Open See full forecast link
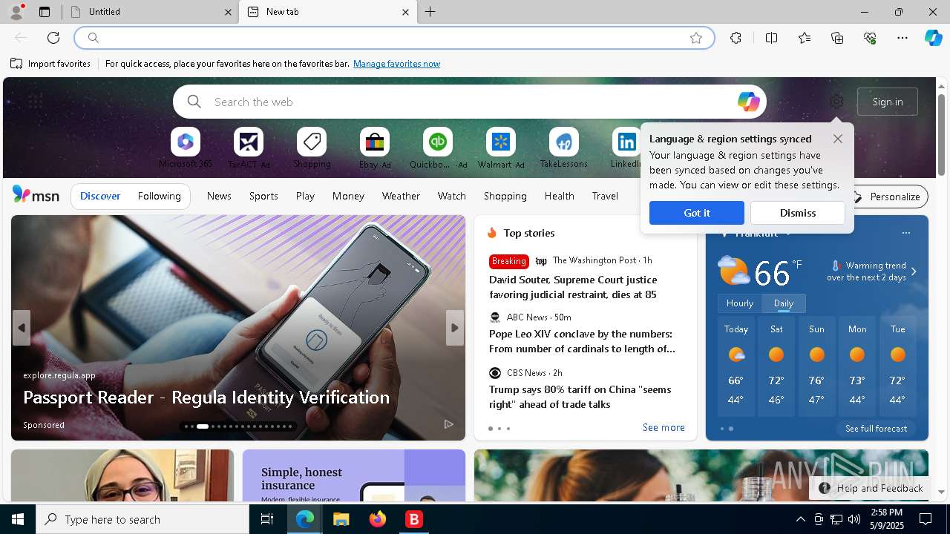The width and height of the screenshot is (950, 534). coord(876,429)
